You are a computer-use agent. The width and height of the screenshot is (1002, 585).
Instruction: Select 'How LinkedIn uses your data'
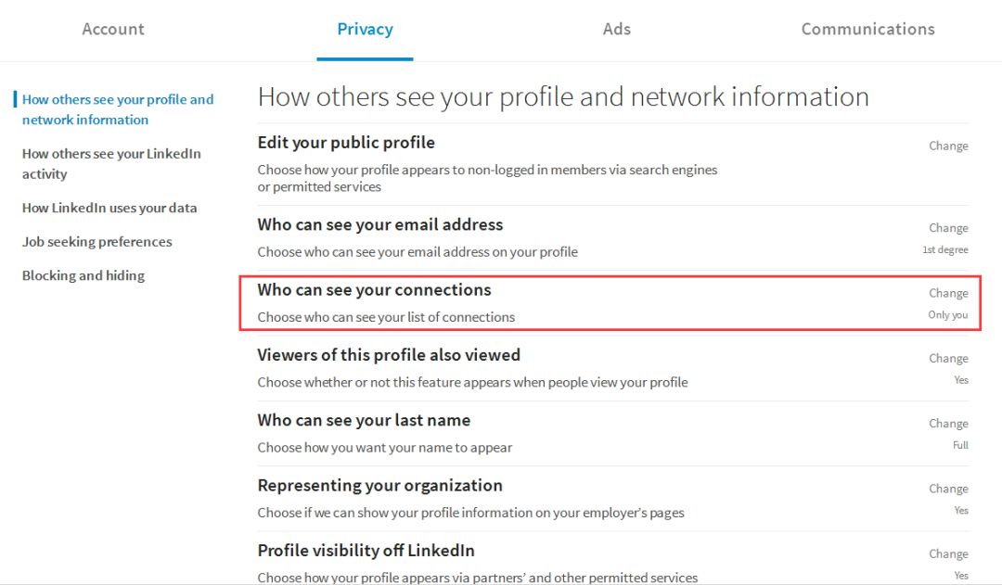(109, 208)
